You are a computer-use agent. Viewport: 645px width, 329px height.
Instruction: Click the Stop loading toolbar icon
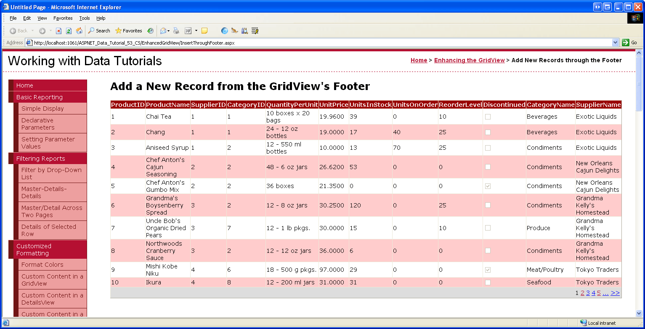(59, 31)
